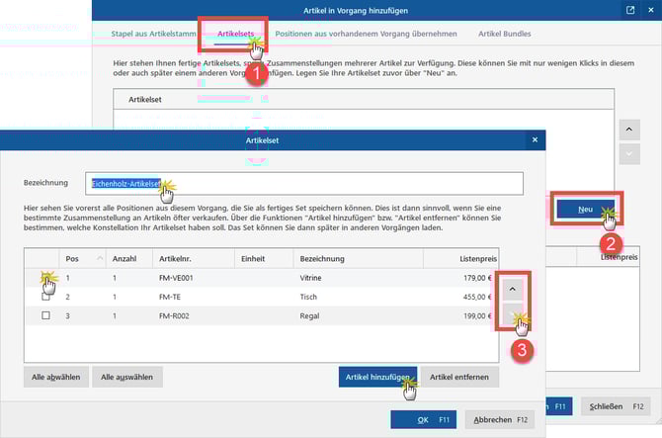Click background list's down arrow button

pyautogui.click(x=630, y=154)
